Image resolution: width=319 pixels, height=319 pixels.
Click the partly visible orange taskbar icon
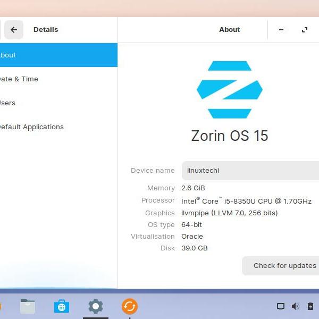click(1, 306)
